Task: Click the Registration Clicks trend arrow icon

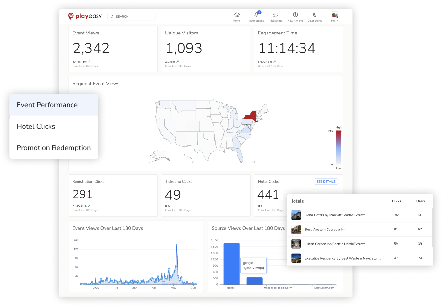Action: pos(89,206)
